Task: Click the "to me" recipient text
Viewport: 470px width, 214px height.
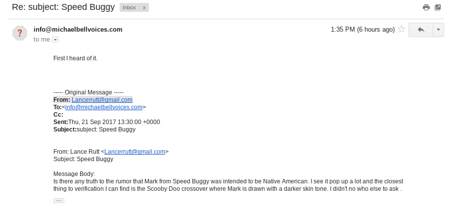Action: (42, 40)
